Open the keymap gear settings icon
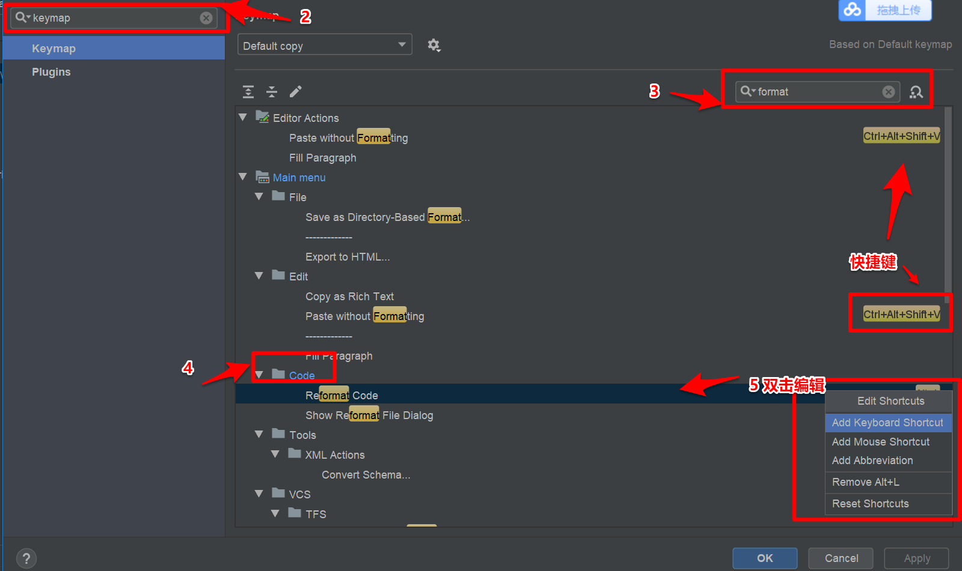Screen dimensions: 962x571 pyautogui.click(x=434, y=45)
